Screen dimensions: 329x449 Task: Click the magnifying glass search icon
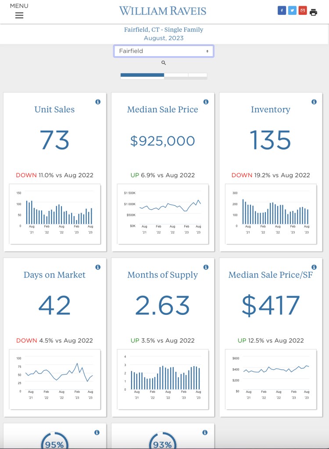coord(164,63)
